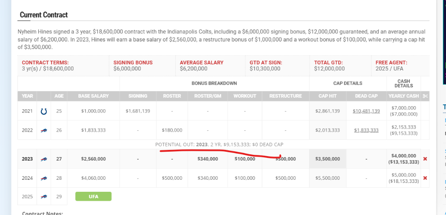This screenshot has height=215, width=446.
Task: Click the Bills logo in 2023 row
Action: (x=44, y=159)
